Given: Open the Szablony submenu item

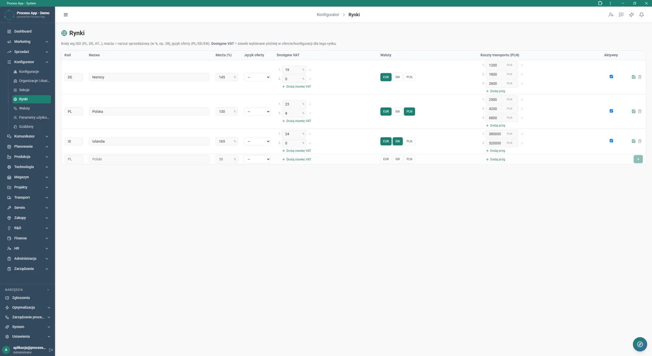Looking at the screenshot, I should pos(31,127).
